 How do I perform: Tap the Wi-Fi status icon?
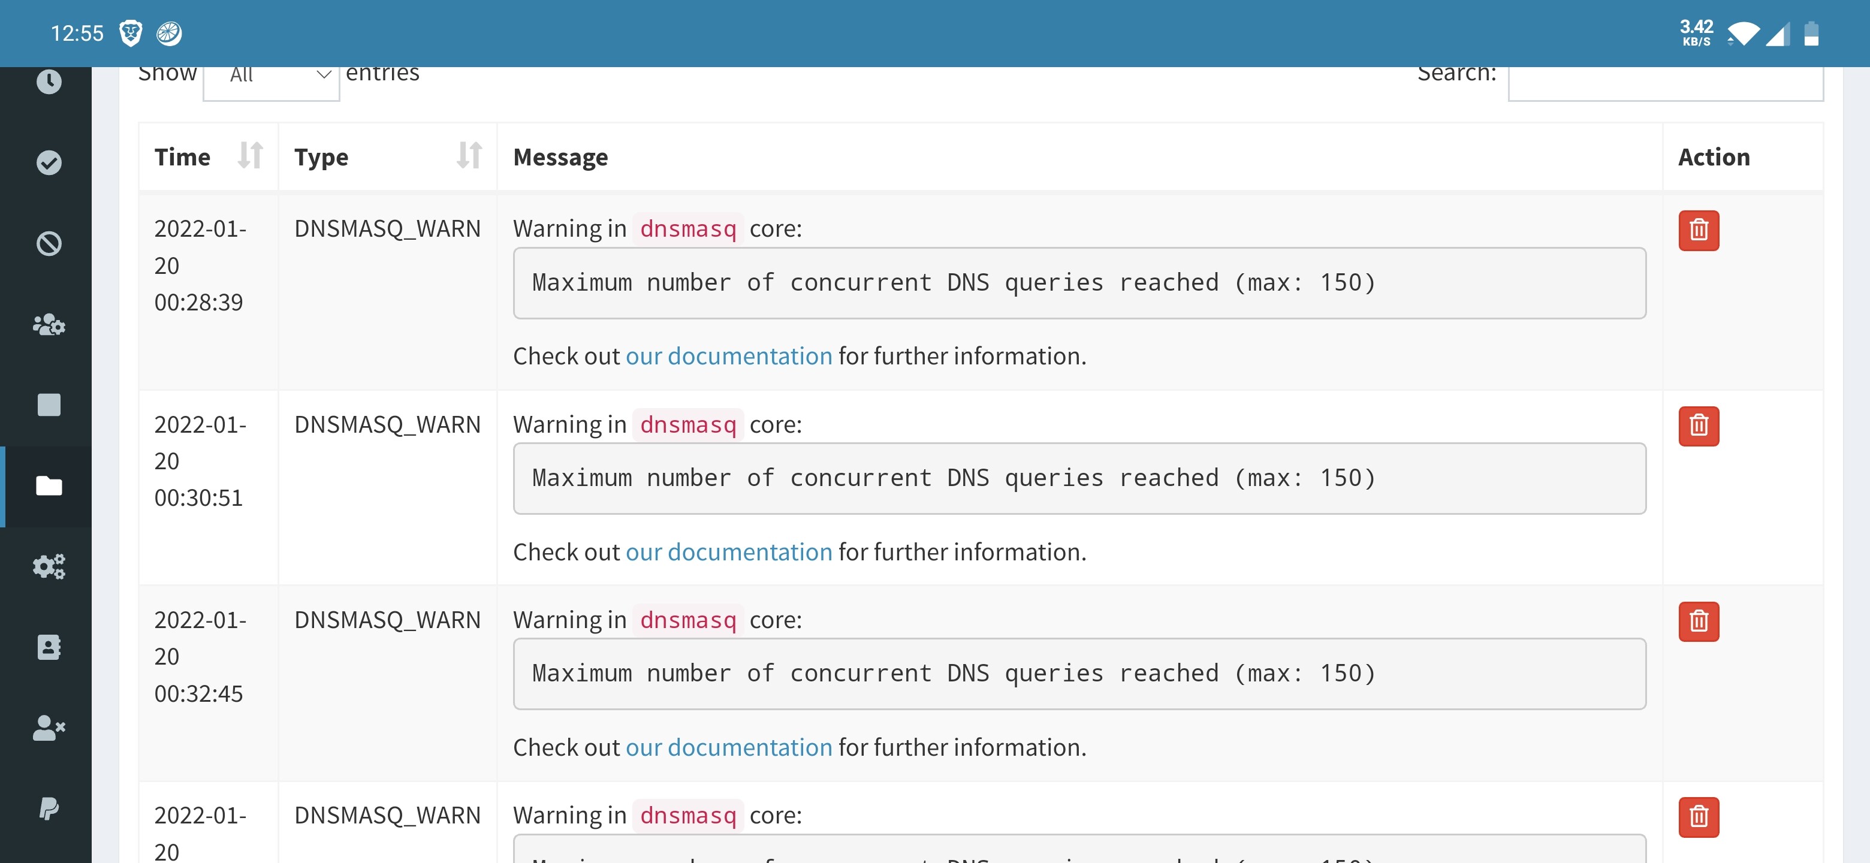click(1743, 34)
